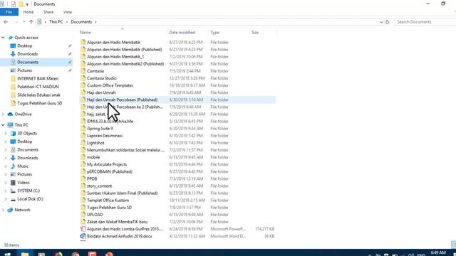Open the recent locations dropdown arrow
456x256 pixels.
[x=24, y=22]
